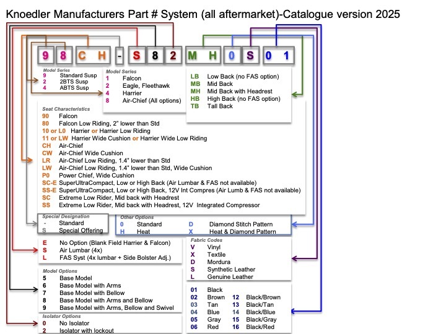This screenshot has height=334, width=446.
Task: Click the blue '0 1' part number box
Action: click(x=278, y=56)
